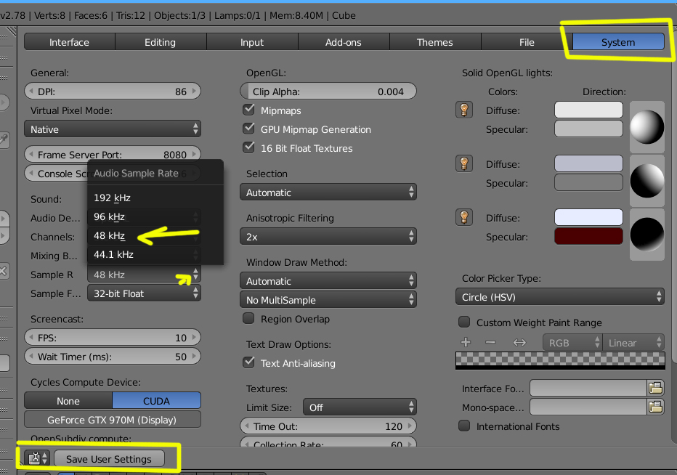
Task: Click GeForce GTX 970M device button
Action: [113, 419]
